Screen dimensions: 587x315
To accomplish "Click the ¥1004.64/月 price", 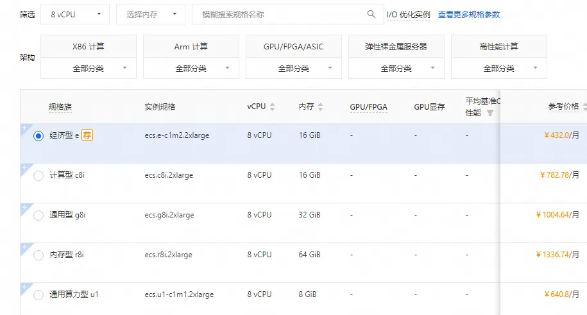I will pos(557,214).
